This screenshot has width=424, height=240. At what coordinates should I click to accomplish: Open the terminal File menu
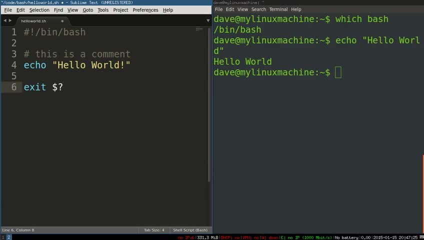click(219, 9)
